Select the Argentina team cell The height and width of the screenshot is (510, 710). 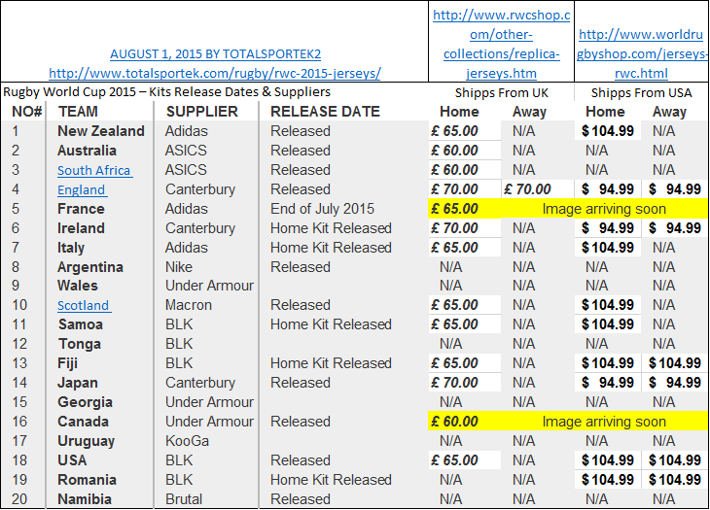pos(90,267)
